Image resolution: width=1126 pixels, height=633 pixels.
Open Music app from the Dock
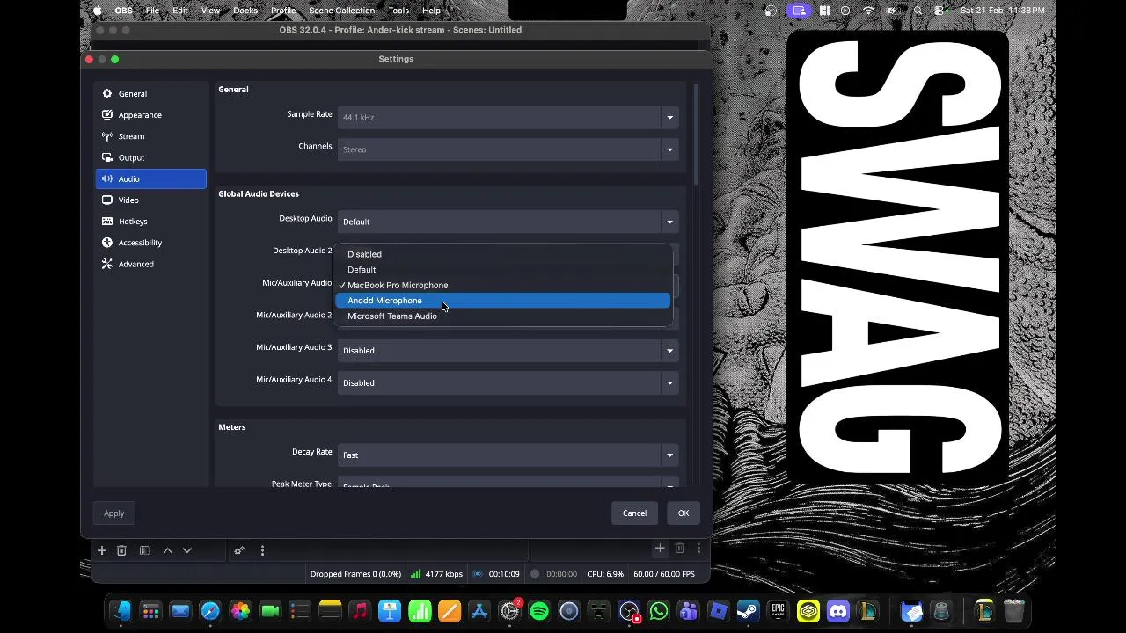[360, 611]
